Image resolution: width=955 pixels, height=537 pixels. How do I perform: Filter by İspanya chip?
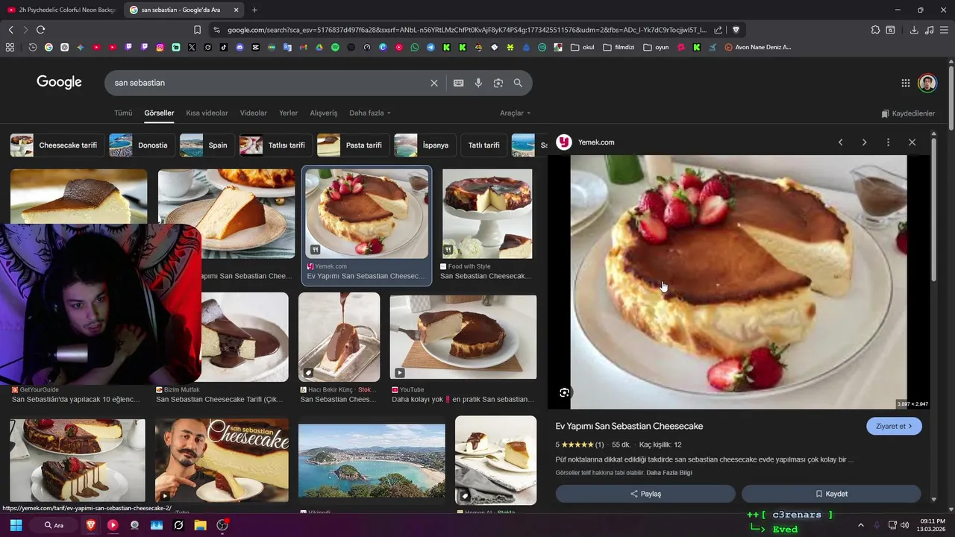point(425,145)
